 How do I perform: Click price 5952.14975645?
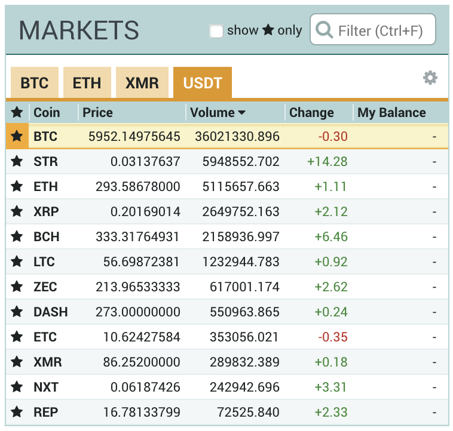tap(134, 137)
